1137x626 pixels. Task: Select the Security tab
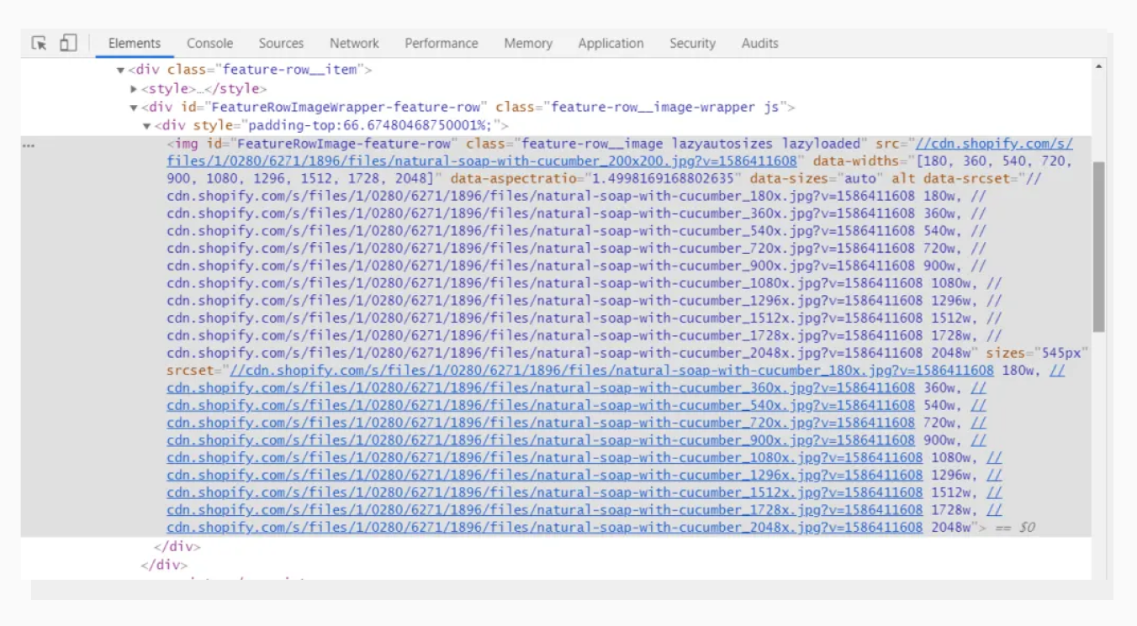[x=691, y=43]
